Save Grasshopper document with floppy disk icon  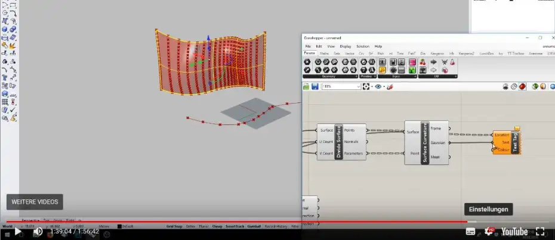click(x=314, y=86)
